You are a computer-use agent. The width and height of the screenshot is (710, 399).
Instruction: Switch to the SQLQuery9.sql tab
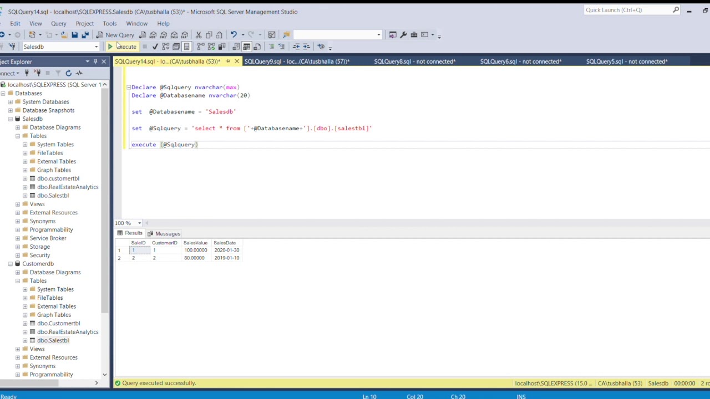click(x=297, y=62)
